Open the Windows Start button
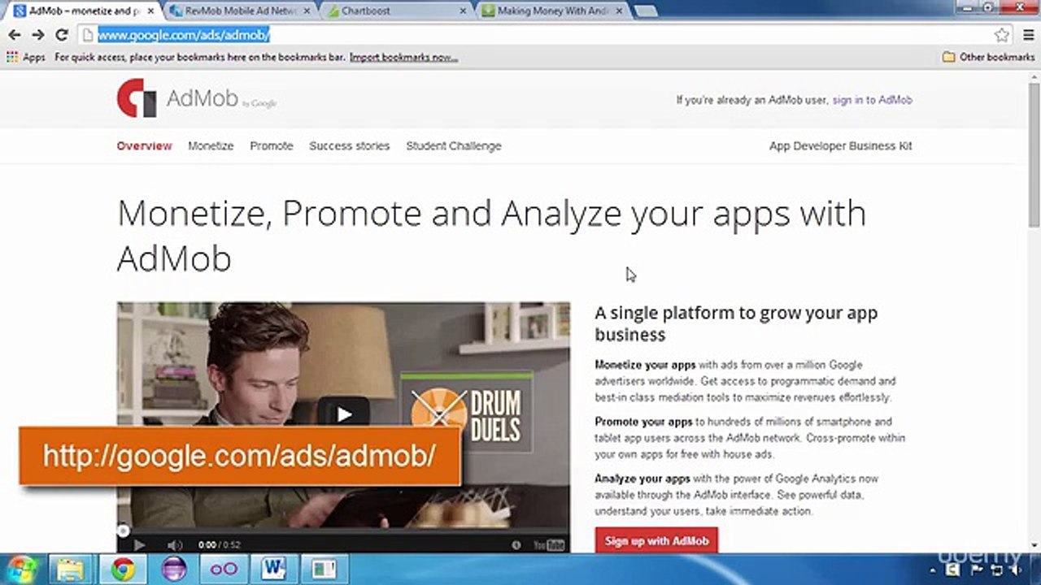The width and height of the screenshot is (1041, 585). pyautogui.click(x=22, y=569)
